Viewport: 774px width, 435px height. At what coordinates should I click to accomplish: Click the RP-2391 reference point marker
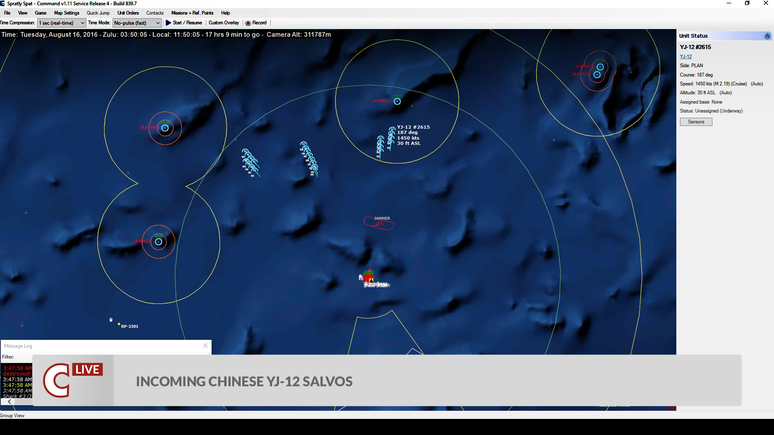[x=119, y=323]
